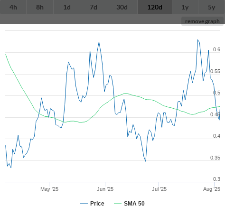
Task: Click the Jun '25 axis label
Action: [105, 189]
